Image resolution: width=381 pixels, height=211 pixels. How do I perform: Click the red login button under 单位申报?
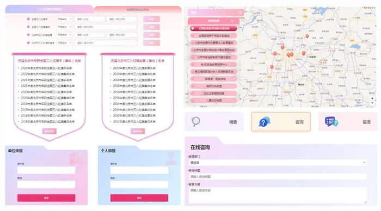(46, 198)
